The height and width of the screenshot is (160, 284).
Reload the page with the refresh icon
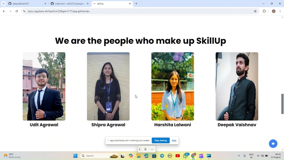coord(17,11)
